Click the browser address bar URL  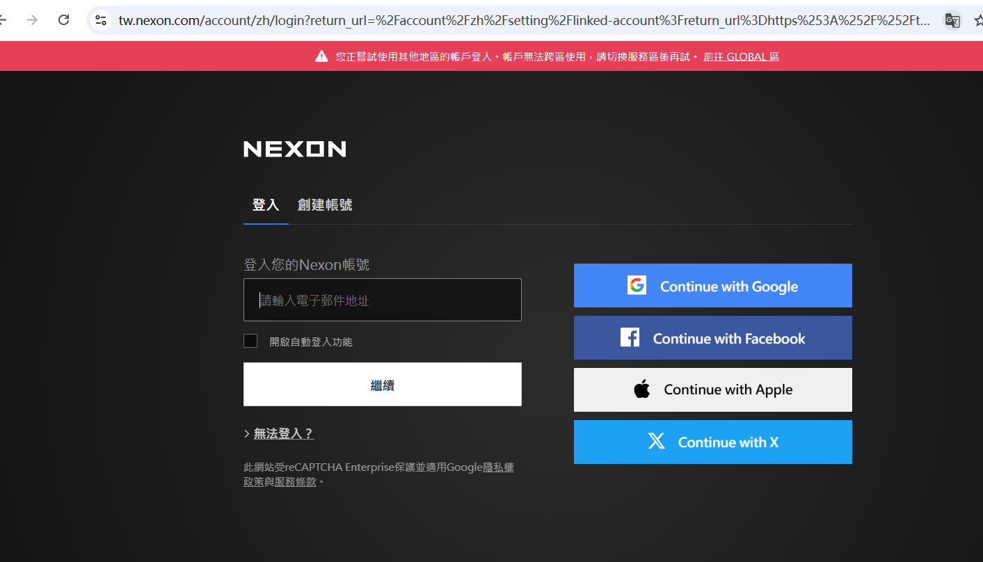pos(522,20)
